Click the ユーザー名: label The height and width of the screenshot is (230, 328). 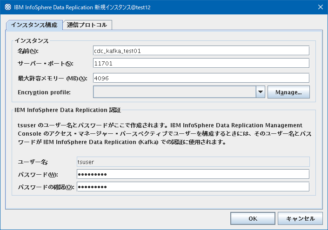[x=33, y=162]
